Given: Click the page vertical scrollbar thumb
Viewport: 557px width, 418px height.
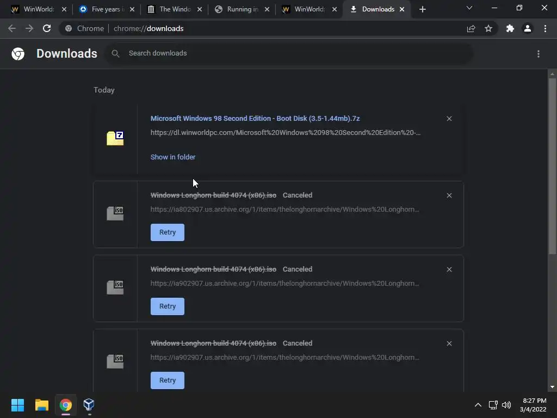Looking at the screenshot, I should [552, 166].
